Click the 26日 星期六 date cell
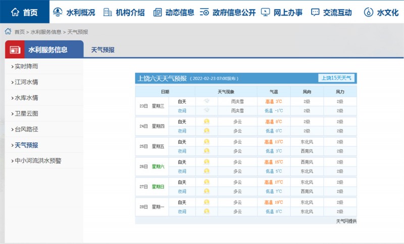 coord(152,167)
